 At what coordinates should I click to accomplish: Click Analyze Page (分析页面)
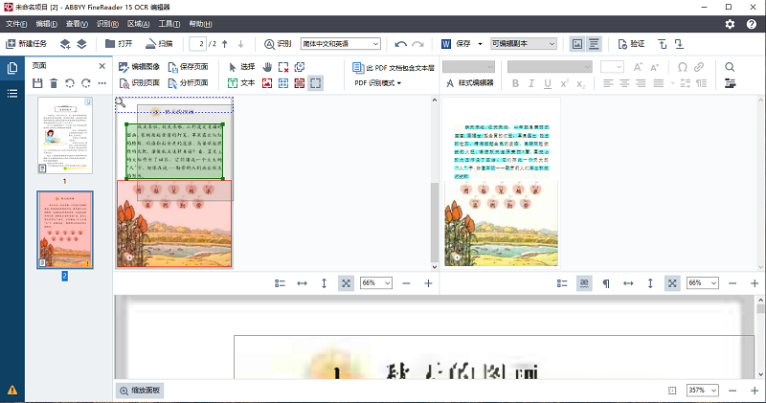point(188,83)
